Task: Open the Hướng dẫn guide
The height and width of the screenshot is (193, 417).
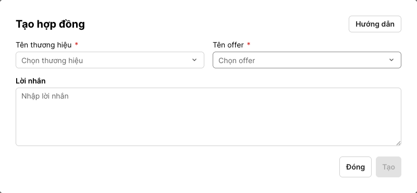Action: point(375,24)
